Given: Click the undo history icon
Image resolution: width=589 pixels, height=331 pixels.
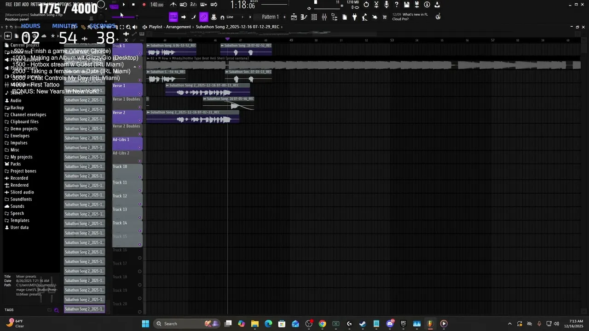Looking at the screenshot, I should click(366, 5).
